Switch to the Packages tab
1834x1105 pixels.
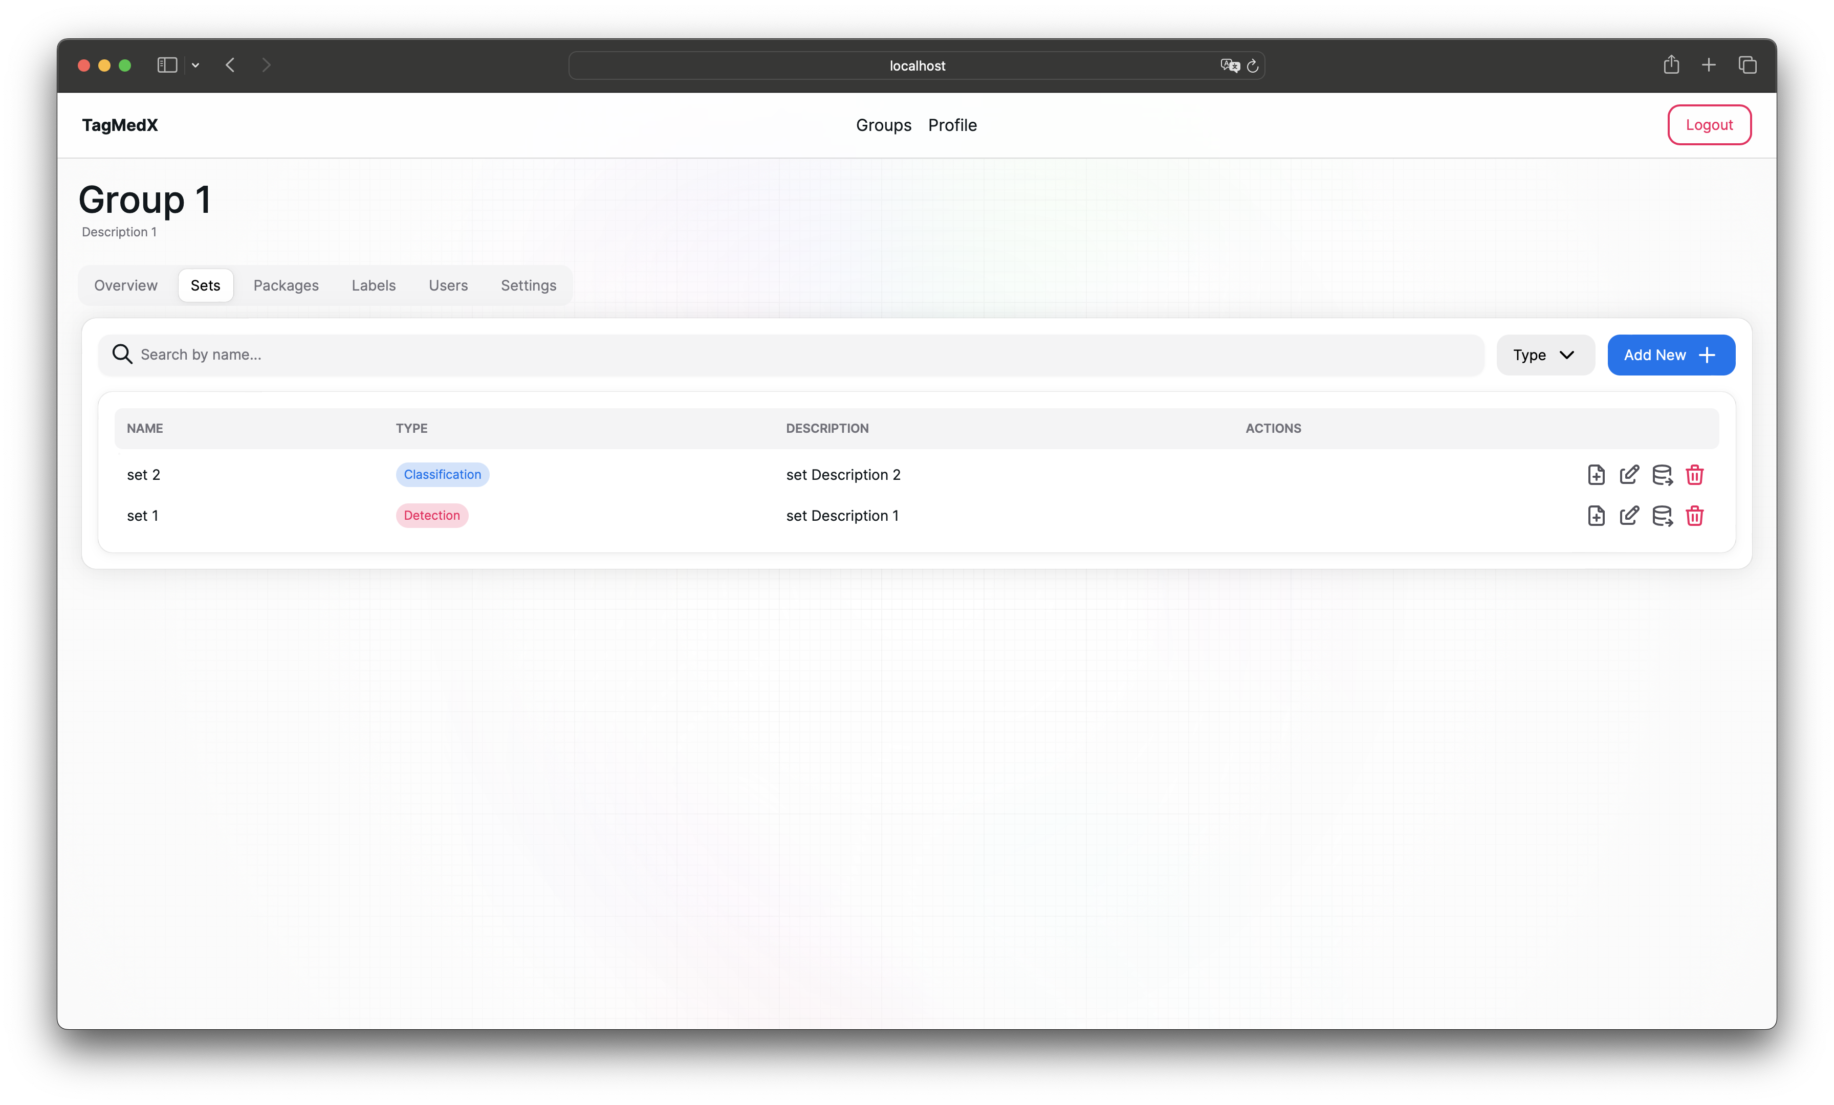[x=286, y=286]
